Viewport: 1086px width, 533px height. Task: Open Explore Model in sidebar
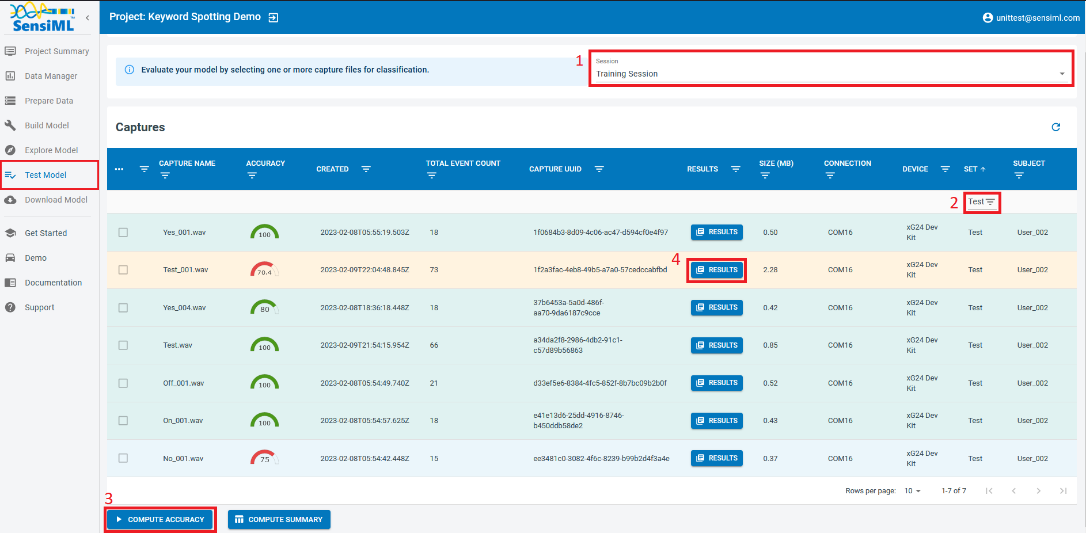pyautogui.click(x=50, y=150)
